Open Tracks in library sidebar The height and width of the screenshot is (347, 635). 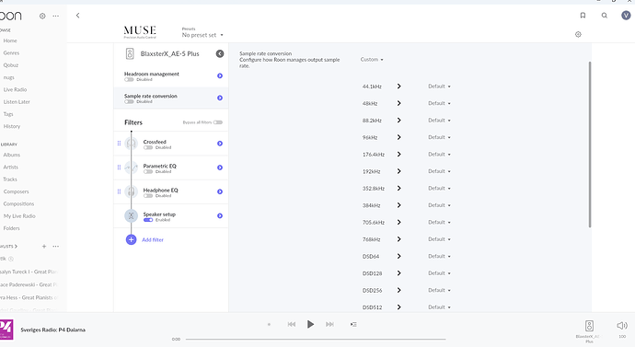click(10, 179)
